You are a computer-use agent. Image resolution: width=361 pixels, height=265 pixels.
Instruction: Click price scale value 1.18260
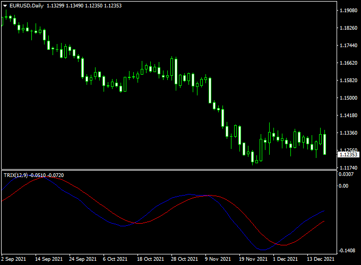348,28
